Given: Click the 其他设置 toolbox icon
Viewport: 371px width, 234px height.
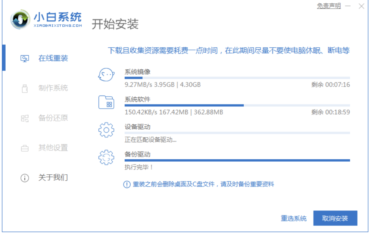Looking at the screenshot, I should tap(25, 148).
